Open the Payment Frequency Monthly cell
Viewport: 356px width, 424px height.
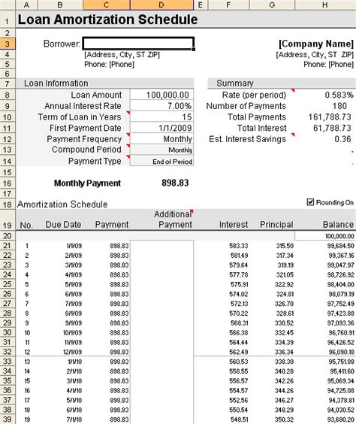click(x=161, y=139)
